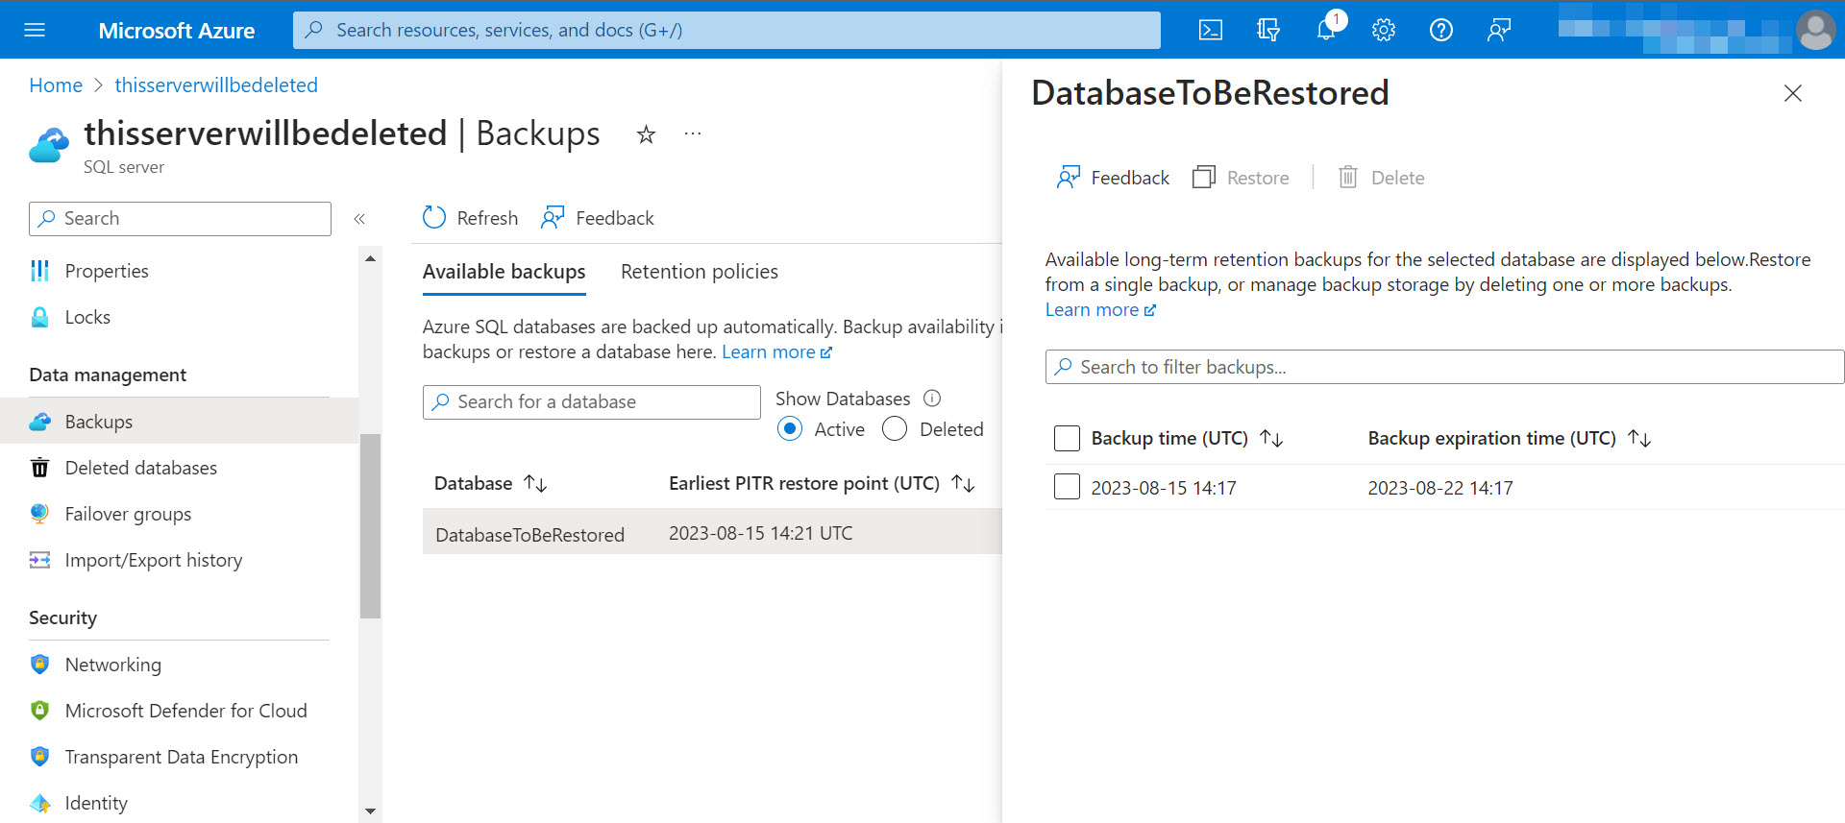This screenshot has width=1845, height=823.
Task: Click Learn more link in side panel
Action: (x=1100, y=310)
